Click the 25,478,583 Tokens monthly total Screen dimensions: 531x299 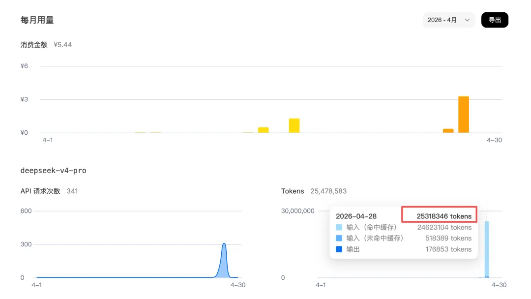328,191
